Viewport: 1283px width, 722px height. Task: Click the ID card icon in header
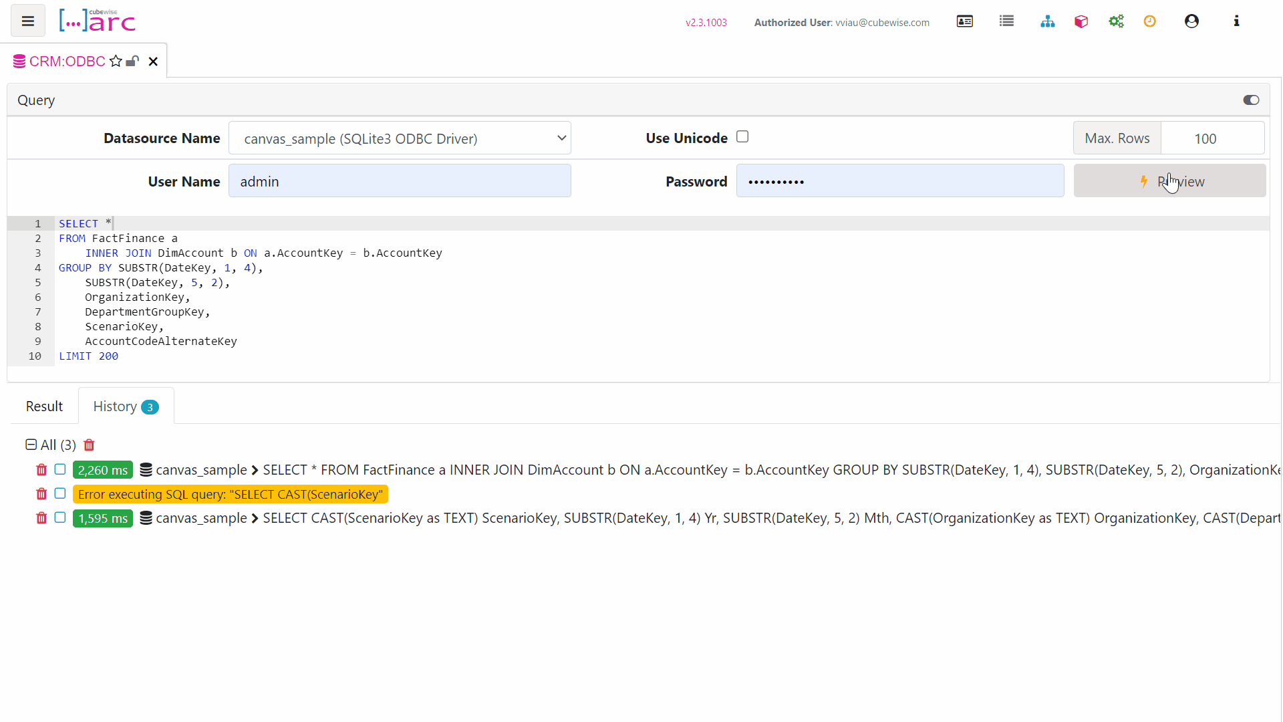[x=964, y=21]
